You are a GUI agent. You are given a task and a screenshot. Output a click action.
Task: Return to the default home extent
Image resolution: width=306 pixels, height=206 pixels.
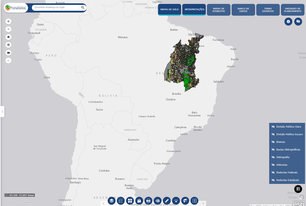8,37
